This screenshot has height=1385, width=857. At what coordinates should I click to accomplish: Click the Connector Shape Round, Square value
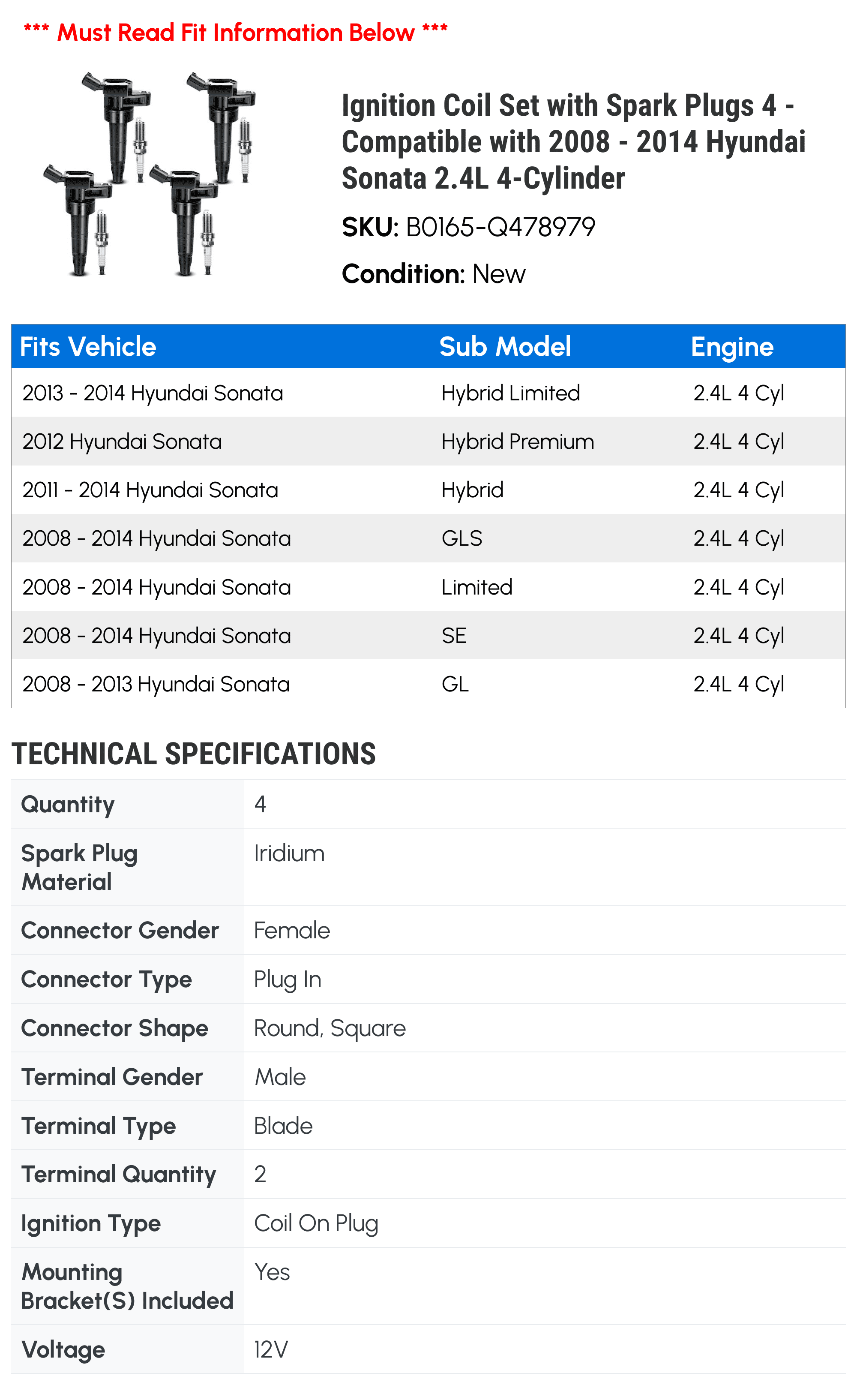pos(330,1028)
